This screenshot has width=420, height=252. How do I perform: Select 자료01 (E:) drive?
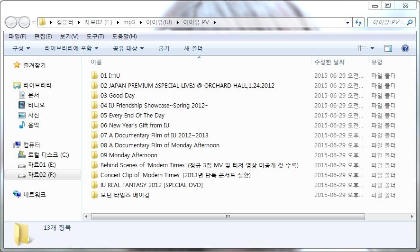37,164
